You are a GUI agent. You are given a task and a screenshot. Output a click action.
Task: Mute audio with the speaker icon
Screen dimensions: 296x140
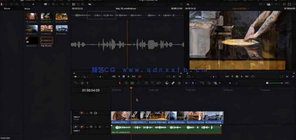coord(267,83)
